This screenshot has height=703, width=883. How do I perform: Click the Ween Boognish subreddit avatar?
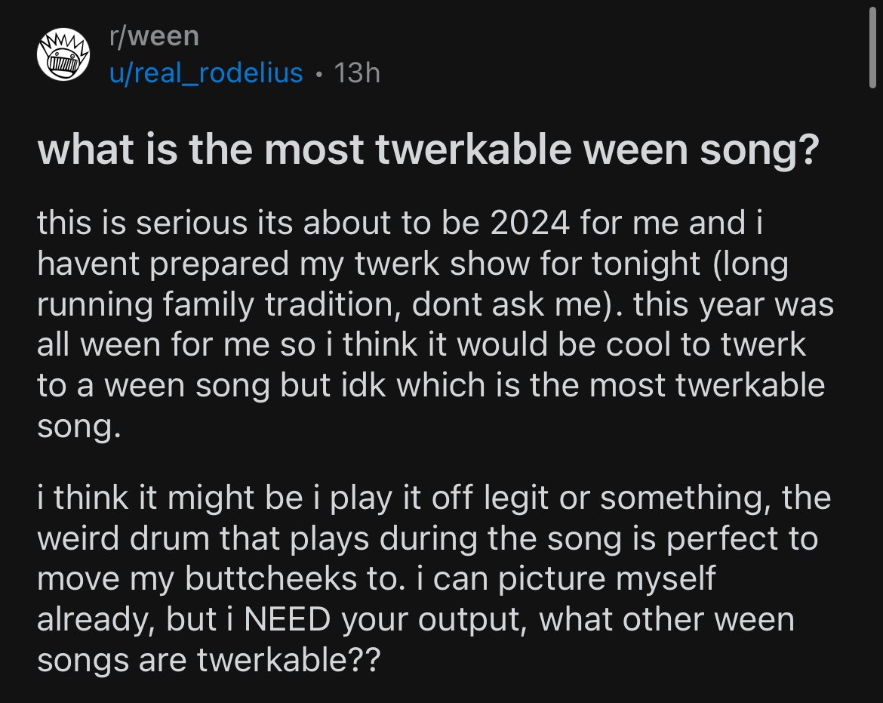pyautogui.click(x=63, y=54)
